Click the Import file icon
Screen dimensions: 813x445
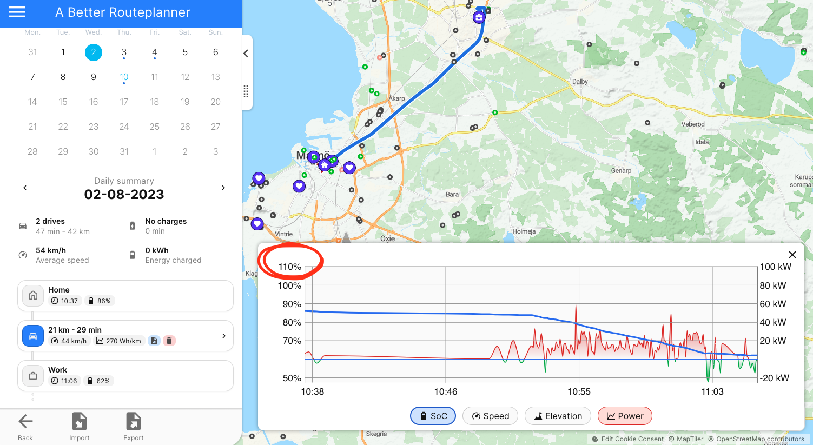(x=80, y=421)
